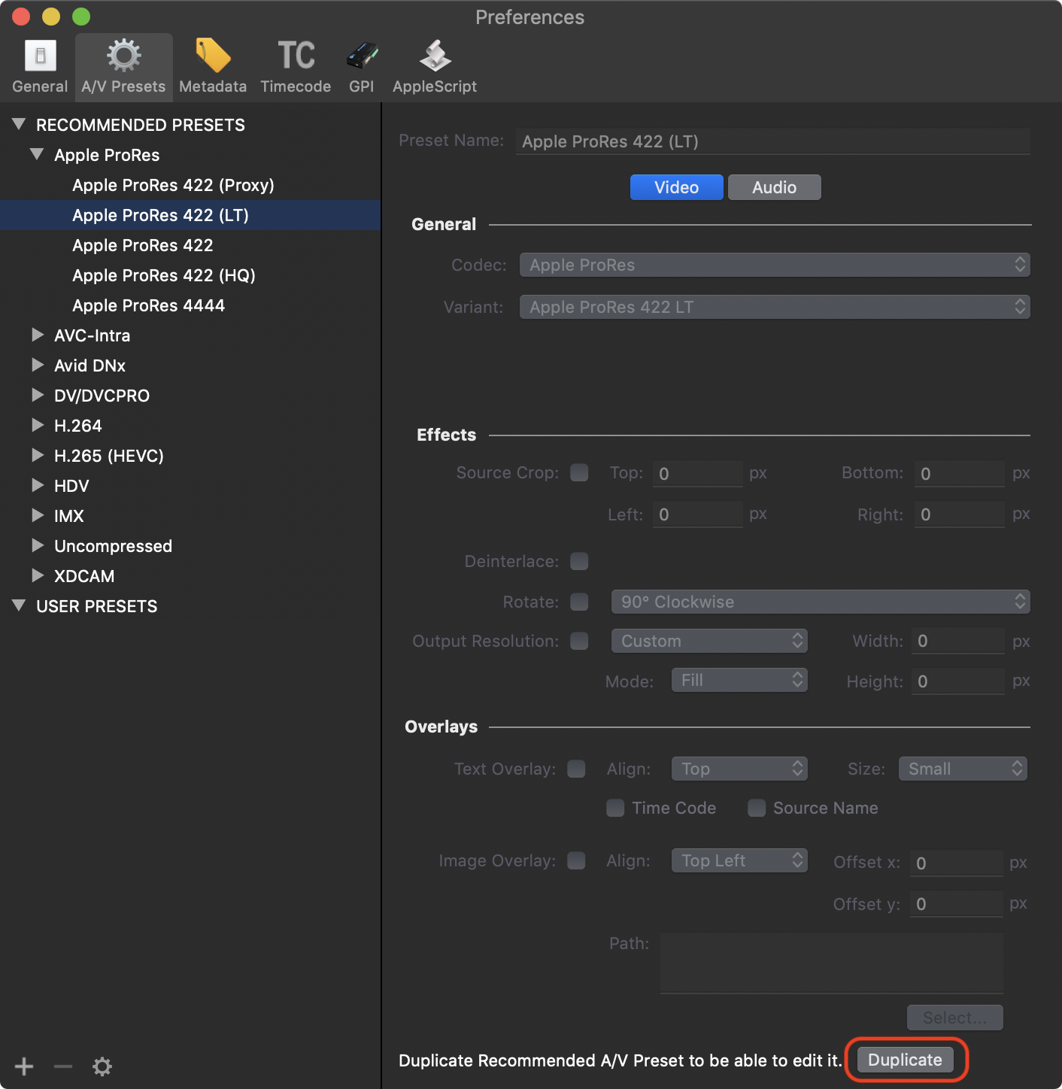Screen dimensions: 1062x1089
Task: Open the Metadata tag icon pane
Action: (213, 68)
